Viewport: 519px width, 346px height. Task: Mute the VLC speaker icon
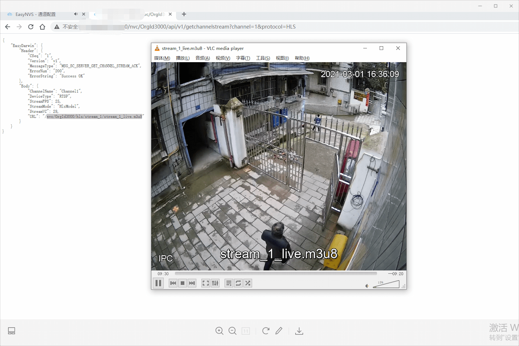pyautogui.click(x=367, y=286)
